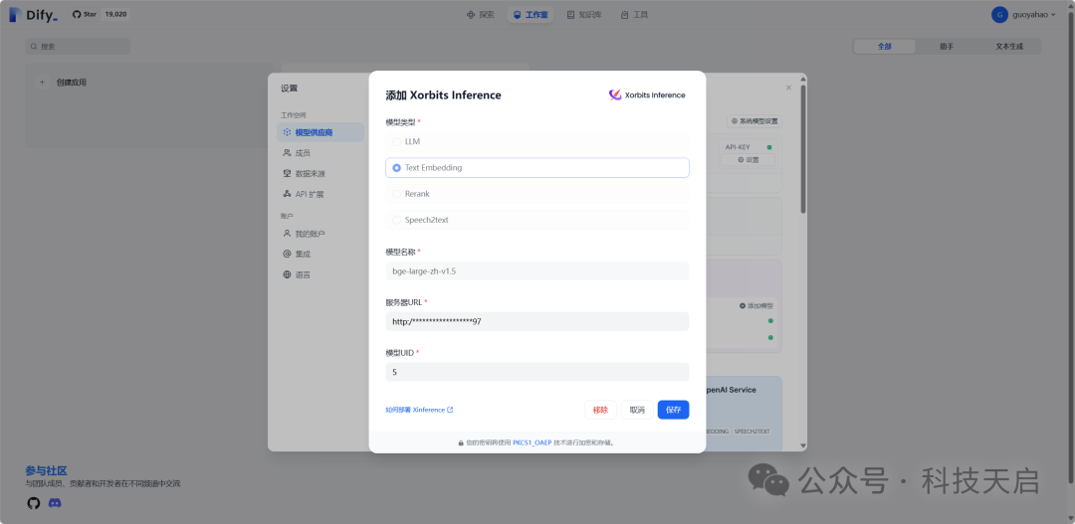Open the Xinference deployment guide link
Viewport: 1075px width, 524px height.
click(419, 410)
